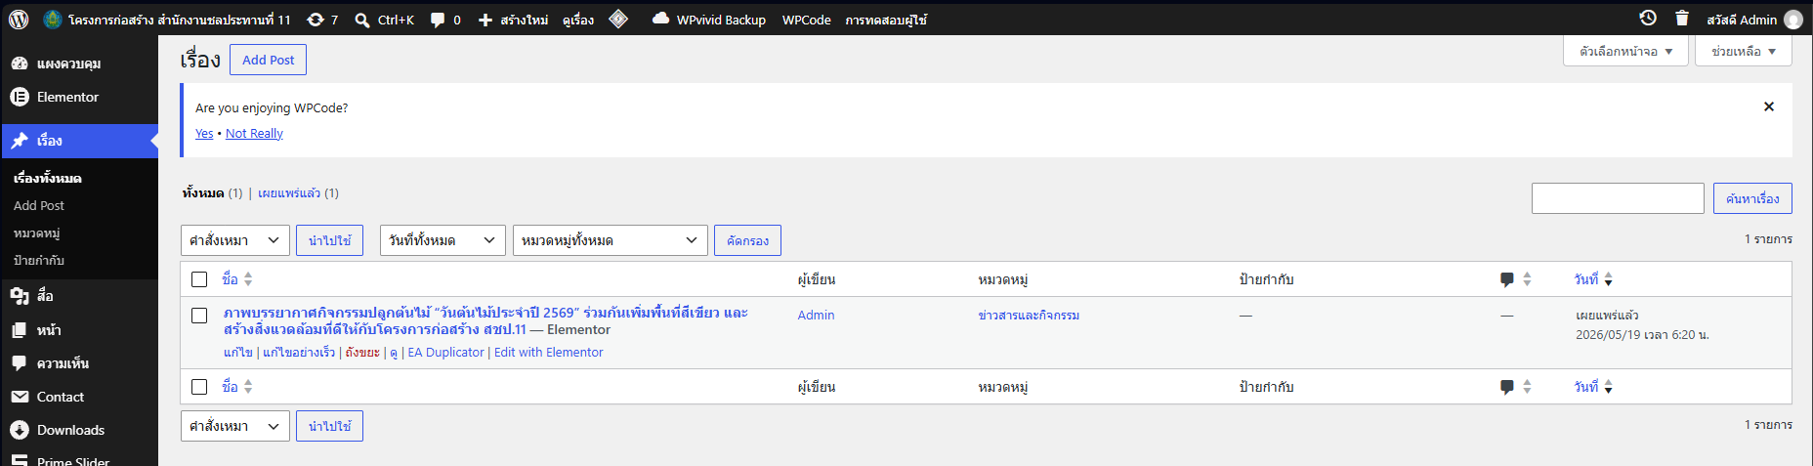The image size is (1813, 466).
Task: Move the post to trash row action
Action: pyautogui.click(x=362, y=353)
